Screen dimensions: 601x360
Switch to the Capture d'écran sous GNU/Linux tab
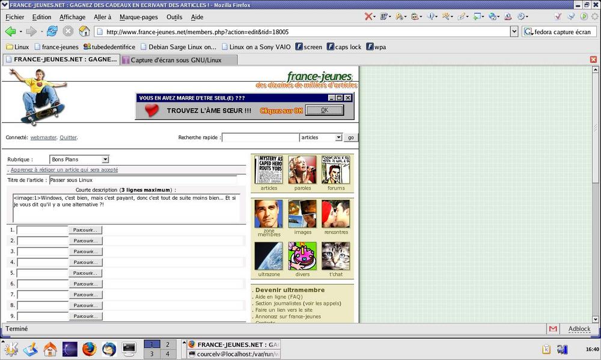coord(178,59)
